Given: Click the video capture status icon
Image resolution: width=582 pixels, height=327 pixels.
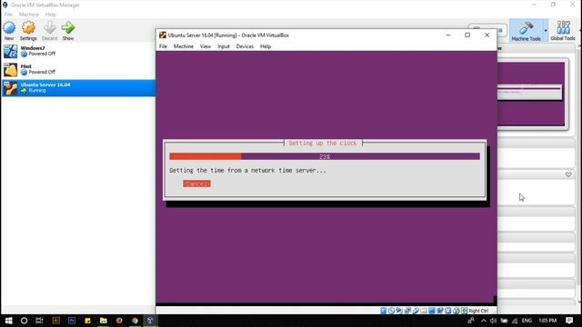Looking at the screenshot, I should pos(440,311).
